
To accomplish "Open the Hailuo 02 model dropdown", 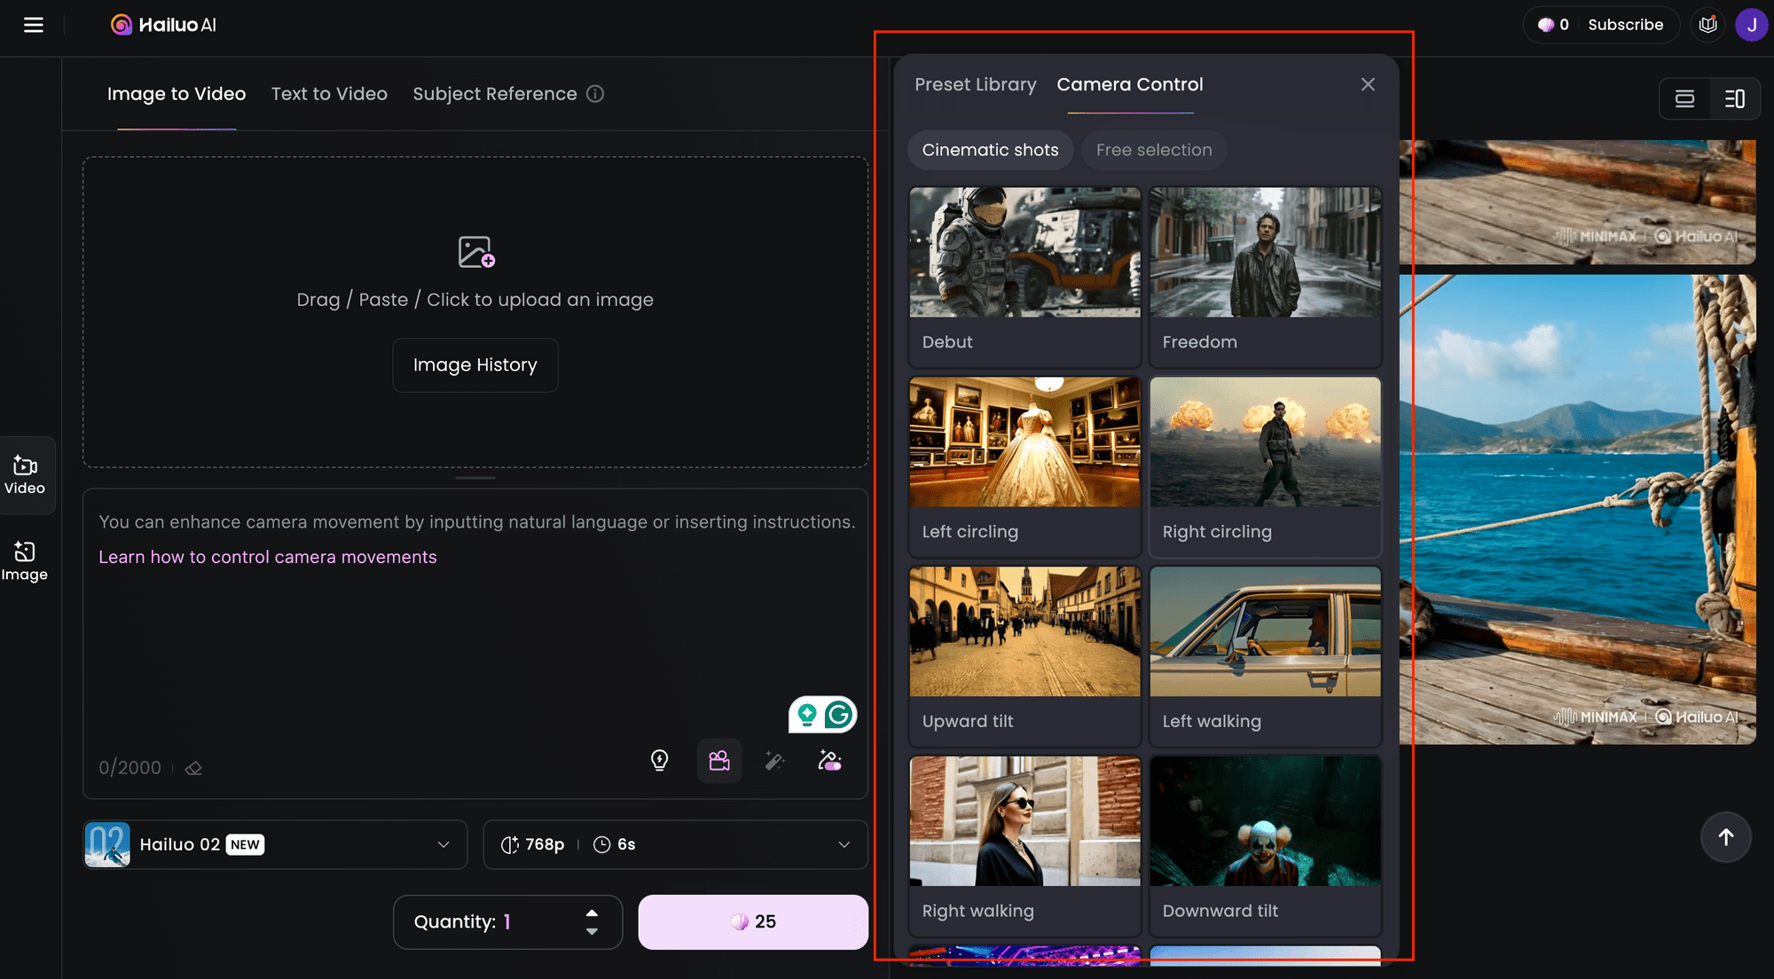I will tap(275, 844).
